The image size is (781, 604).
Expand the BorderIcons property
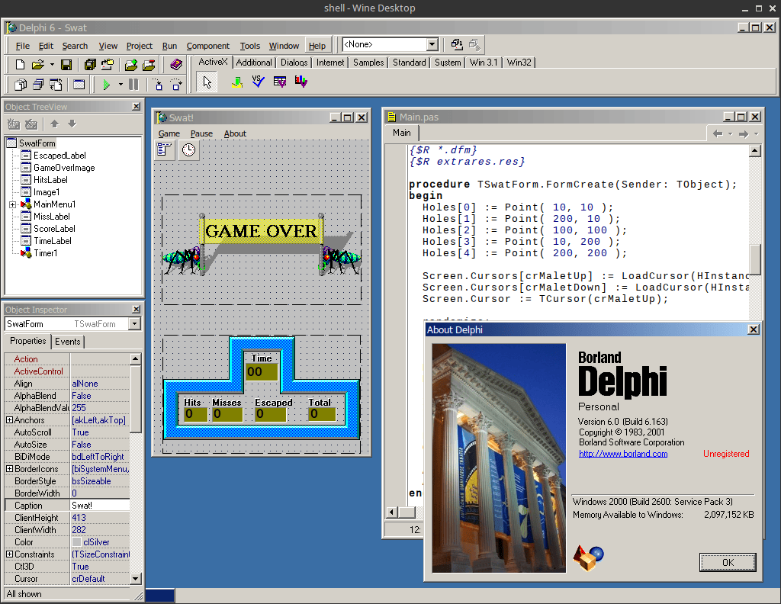click(x=9, y=468)
